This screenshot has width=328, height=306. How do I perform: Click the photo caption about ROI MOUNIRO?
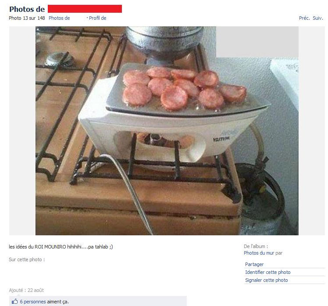tap(61, 247)
